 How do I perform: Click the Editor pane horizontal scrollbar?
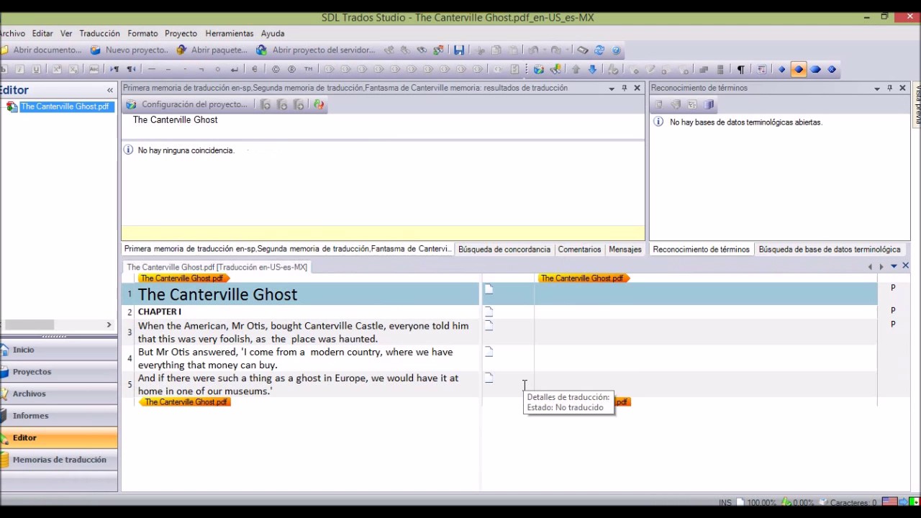click(30, 325)
